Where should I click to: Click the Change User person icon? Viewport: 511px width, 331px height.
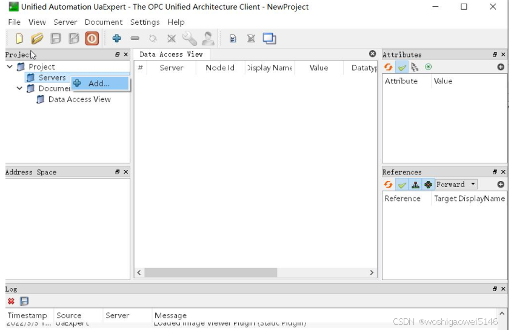tap(208, 38)
